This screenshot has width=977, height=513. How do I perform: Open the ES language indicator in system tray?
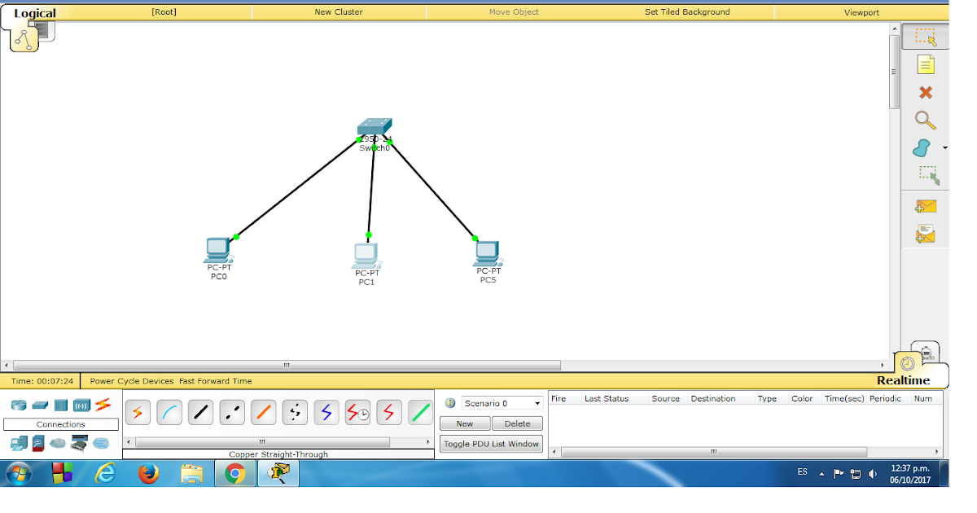click(801, 471)
